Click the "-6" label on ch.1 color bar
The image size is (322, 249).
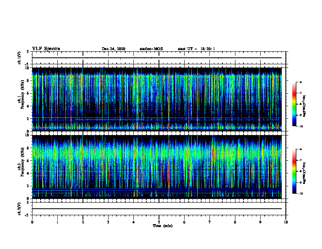(300, 82)
